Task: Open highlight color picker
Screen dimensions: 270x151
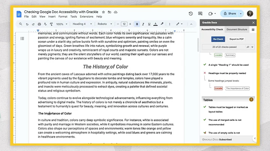Action: pyautogui.click(x=162, y=24)
